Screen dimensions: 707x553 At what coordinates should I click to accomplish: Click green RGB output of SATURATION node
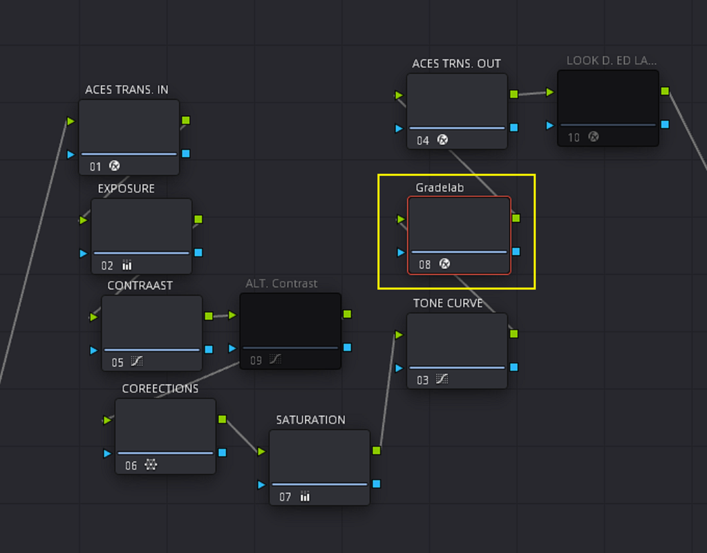377,451
